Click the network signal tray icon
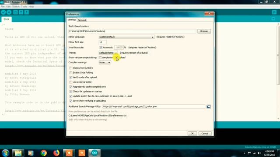Screen dimensions: 280x157 [254, 153]
